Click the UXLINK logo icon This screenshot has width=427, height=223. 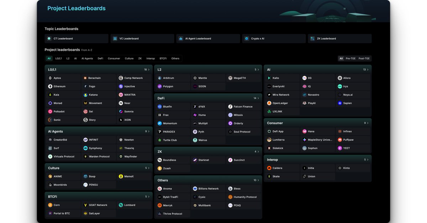click(269, 111)
